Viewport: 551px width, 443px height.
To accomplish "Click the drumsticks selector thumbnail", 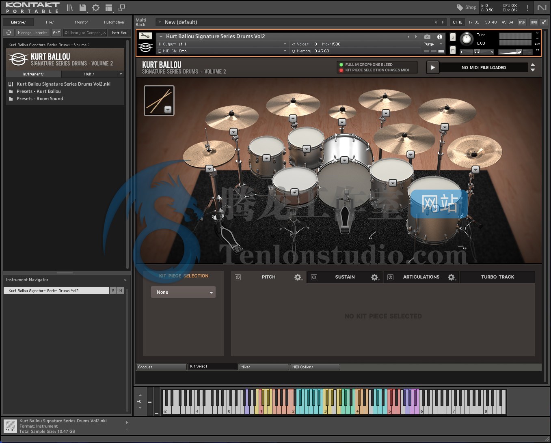I will tap(159, 101).
